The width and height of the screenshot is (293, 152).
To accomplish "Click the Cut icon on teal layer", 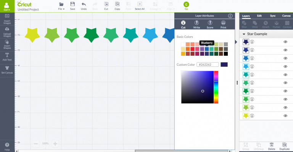I will tap(252, 75).
